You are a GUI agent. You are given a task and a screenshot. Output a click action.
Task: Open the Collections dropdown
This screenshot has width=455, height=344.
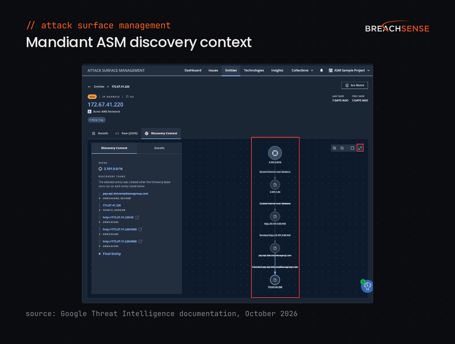pyautogui.click(x=303, y=71)
